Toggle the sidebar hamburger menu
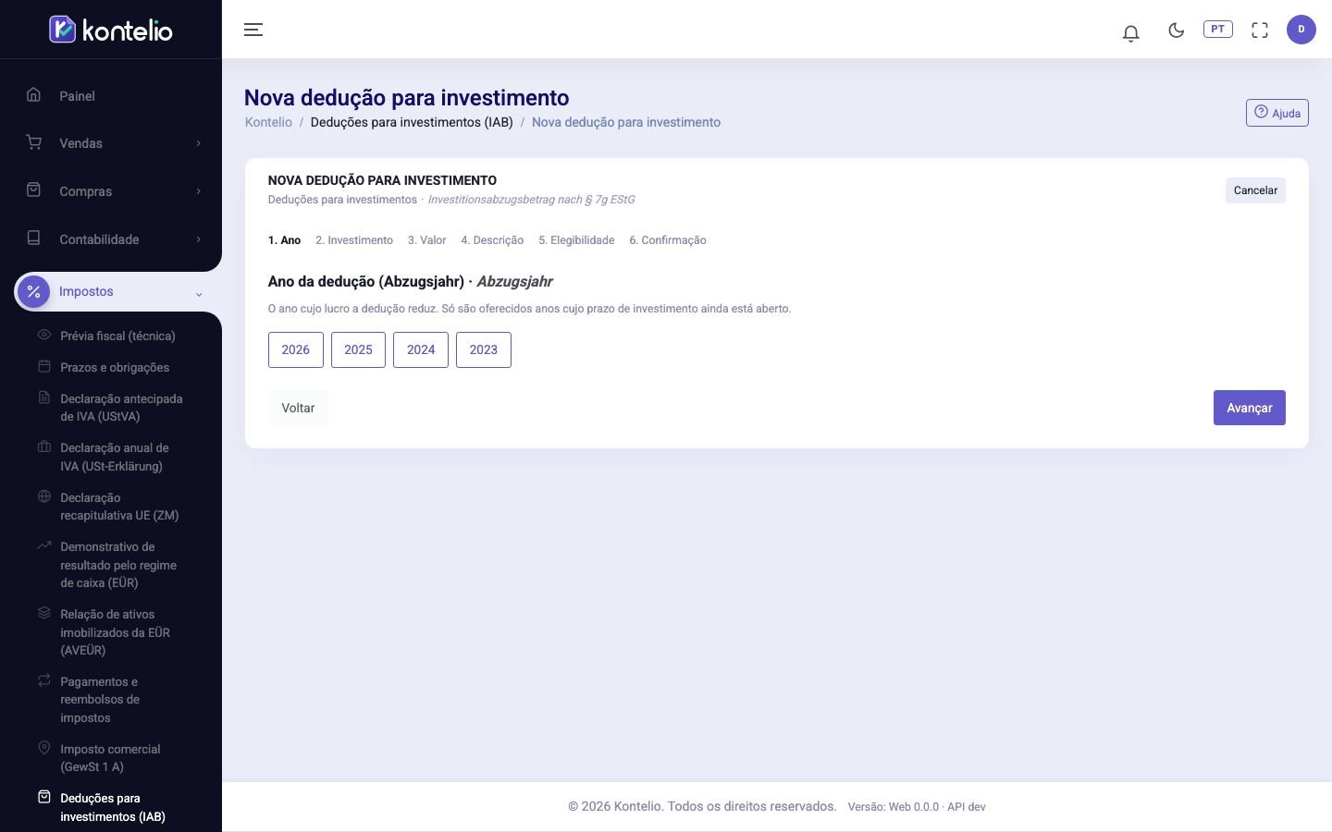The image size is (1332, 832). (253, 30)
